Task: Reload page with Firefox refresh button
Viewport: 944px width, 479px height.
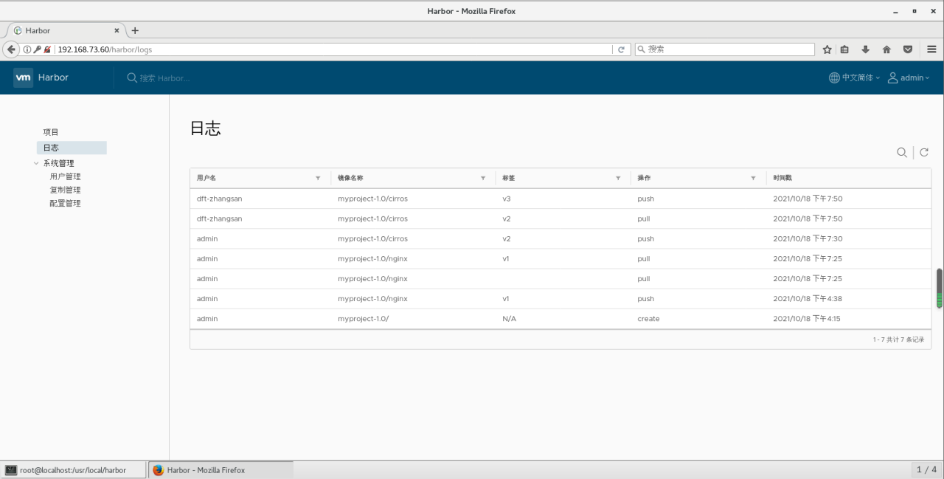Action: tap(621, 49)
